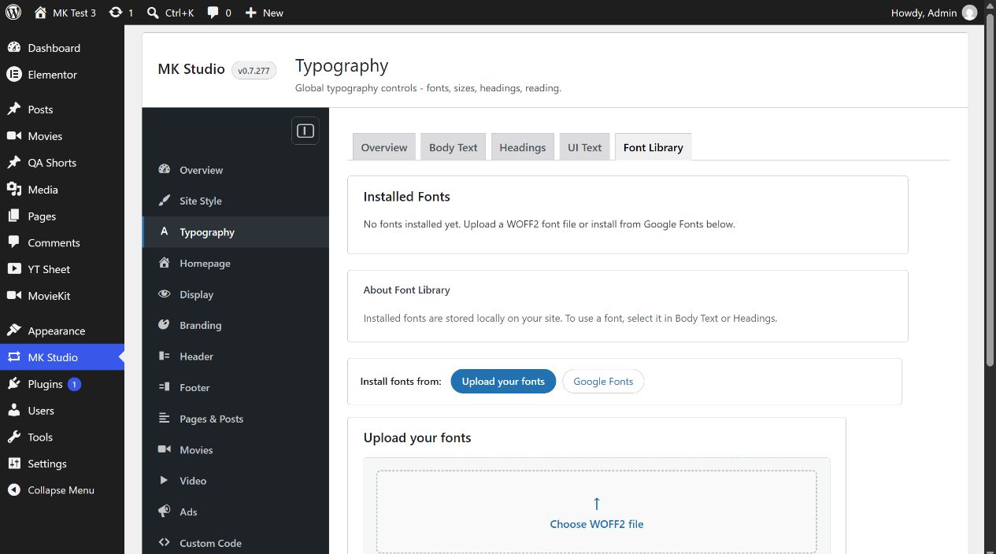The image size is (996, 554).
Task: Open MK Test 3 site link
Action: coord(65,13)
